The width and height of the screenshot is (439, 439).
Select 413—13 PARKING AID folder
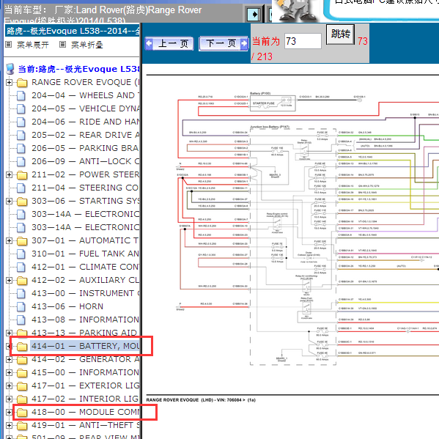coord(84,333)
